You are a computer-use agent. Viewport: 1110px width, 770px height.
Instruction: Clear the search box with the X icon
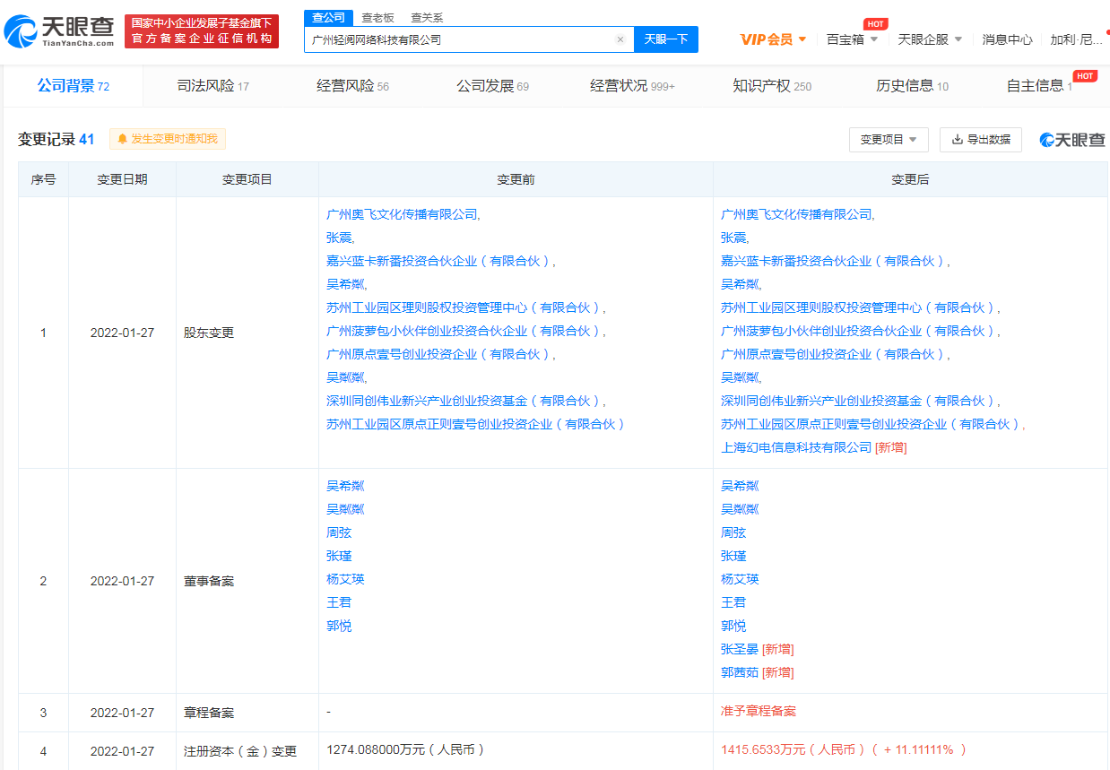click(620, 39)
